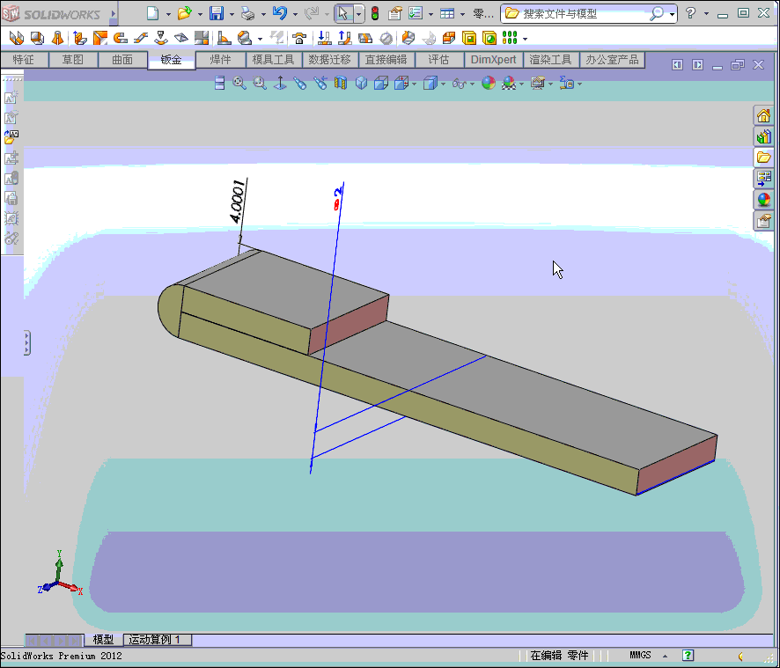The width and height of the screenshot is (780, 668).
Task: Click the status bar green help icon
Action: click(688, 656)
